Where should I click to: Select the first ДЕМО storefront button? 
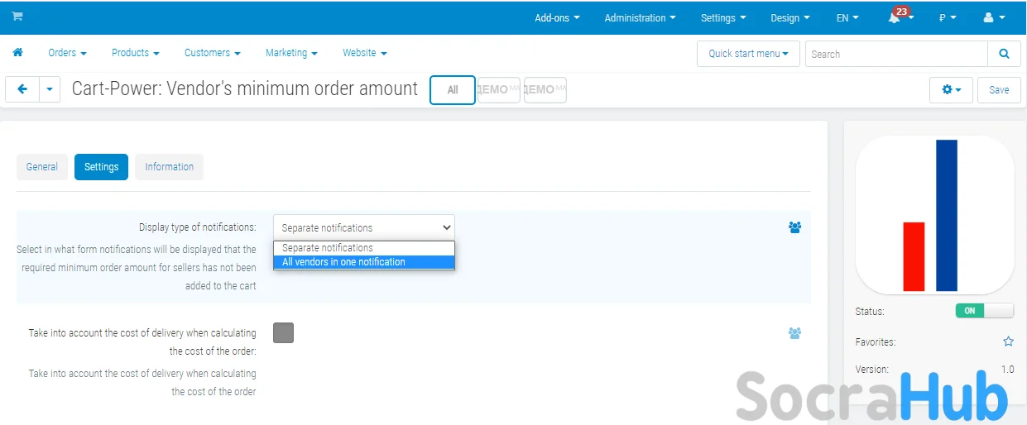(x=498, y=90)
